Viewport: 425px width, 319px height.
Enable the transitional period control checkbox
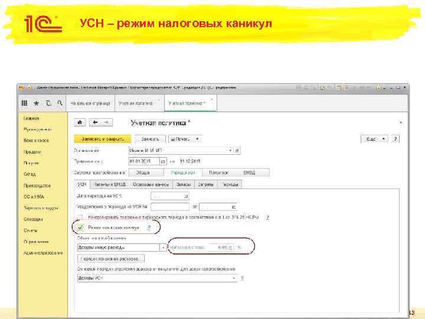click(x=80, y=217)
